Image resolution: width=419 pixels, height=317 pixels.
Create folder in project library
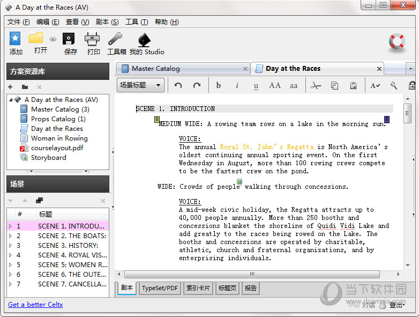(25, 87)
